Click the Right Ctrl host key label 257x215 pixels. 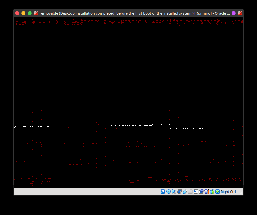[228, 192]
